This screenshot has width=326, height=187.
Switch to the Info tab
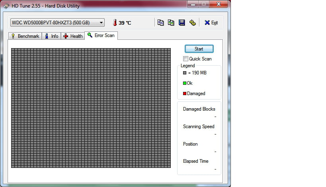point(52,36)
